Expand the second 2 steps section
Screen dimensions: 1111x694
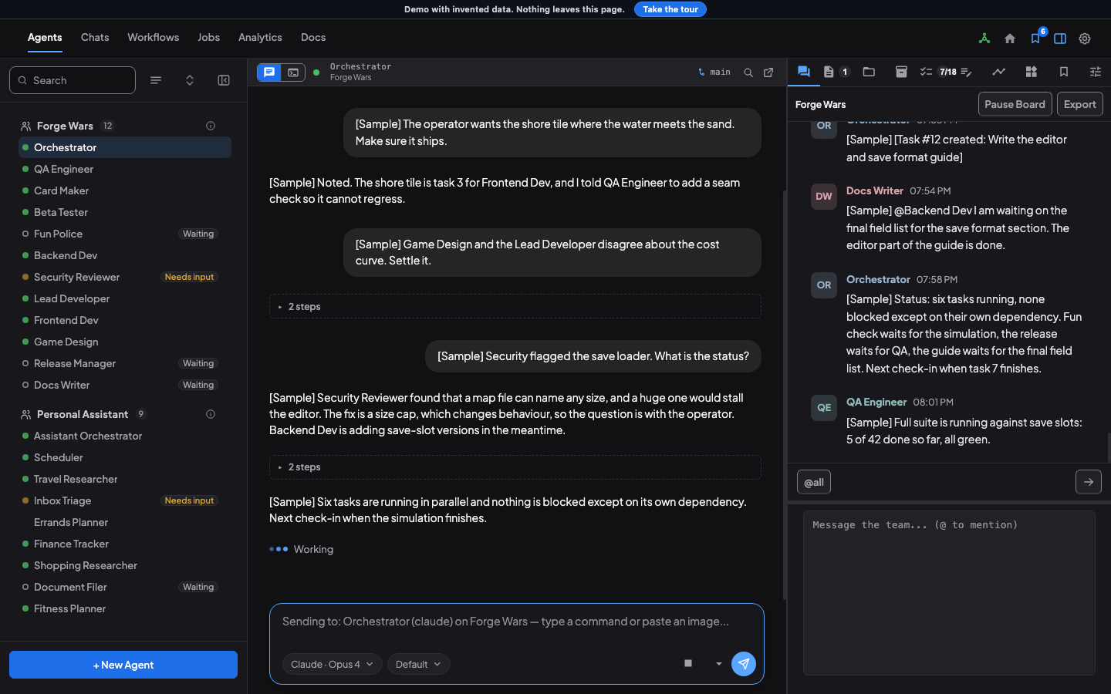click(x=515, y=467)
